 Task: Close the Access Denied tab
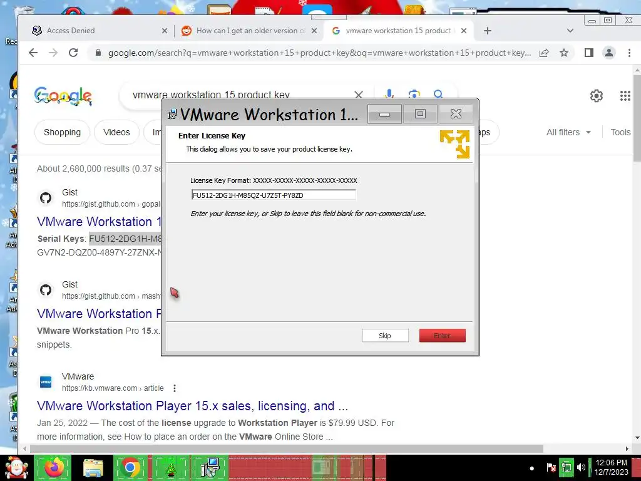pos(165,31)
